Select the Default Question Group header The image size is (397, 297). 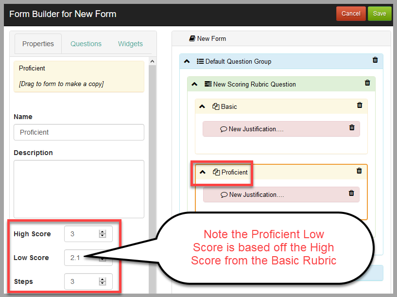(281, 61)
